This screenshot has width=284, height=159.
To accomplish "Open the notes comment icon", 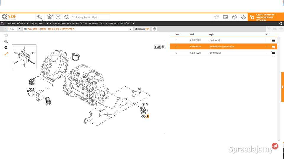I will tap(225, 17).
